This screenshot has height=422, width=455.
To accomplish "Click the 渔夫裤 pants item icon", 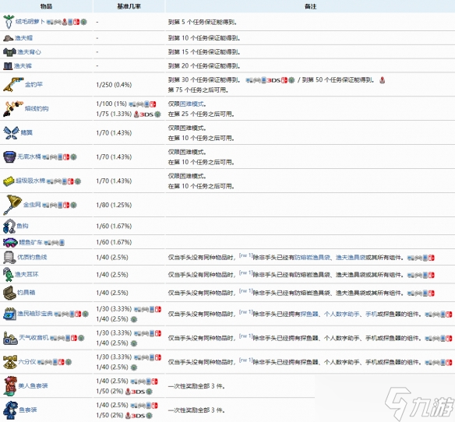I will pos(8,66).
